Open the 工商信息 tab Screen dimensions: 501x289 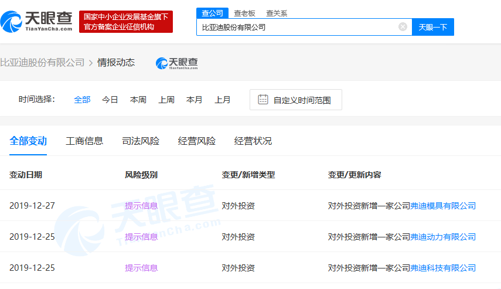click(x=84, y=141)
